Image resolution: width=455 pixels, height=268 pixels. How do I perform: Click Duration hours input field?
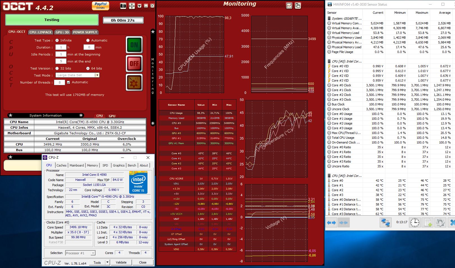coord(61,47)
